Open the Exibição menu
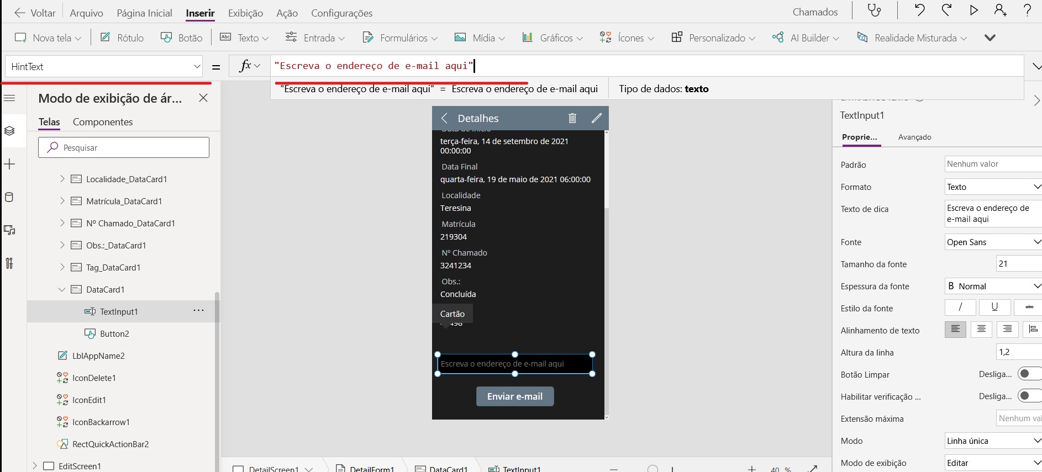Viewport: 1042px width, 472px height. tap(245, 13)
